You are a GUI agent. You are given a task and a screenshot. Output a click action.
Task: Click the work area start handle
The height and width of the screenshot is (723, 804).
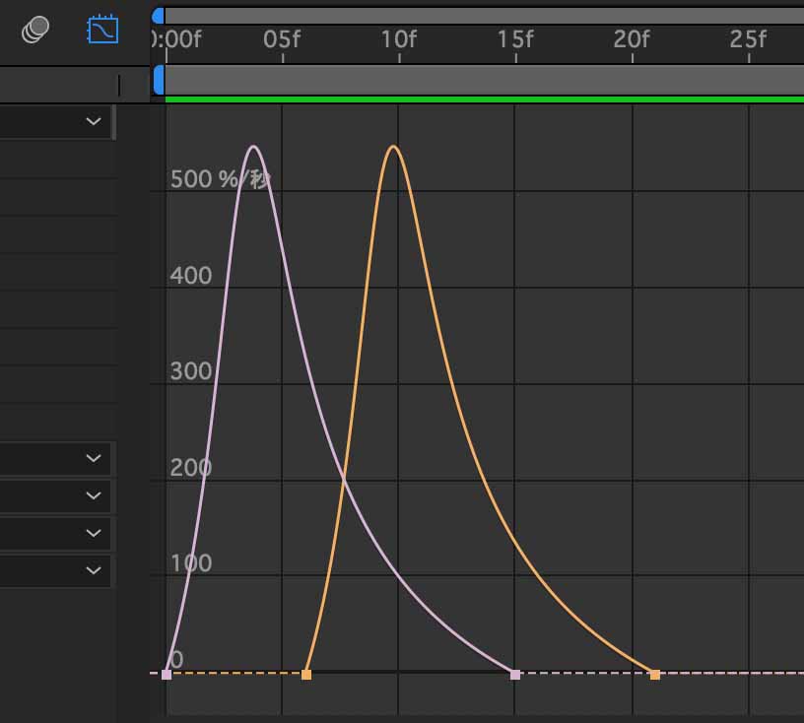(159, 80)
